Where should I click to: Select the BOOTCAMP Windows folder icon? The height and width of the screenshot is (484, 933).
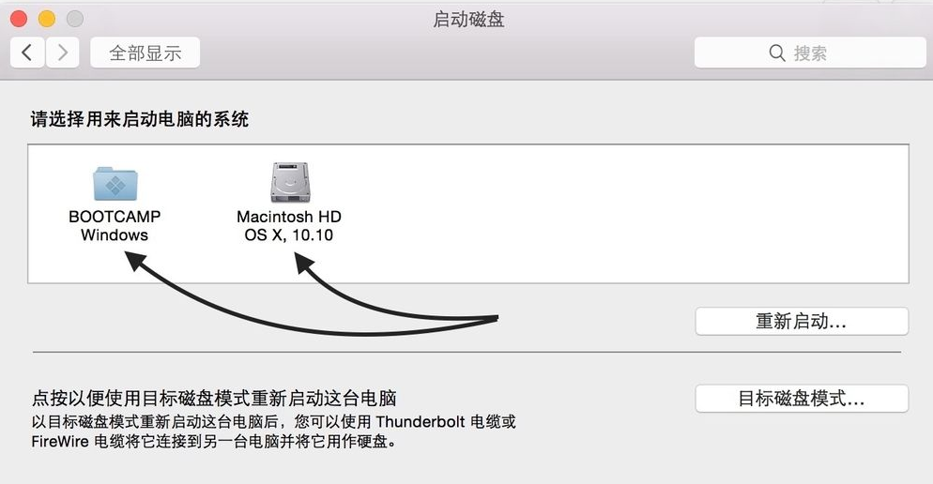pyautogui.click(x=115, y=182)
